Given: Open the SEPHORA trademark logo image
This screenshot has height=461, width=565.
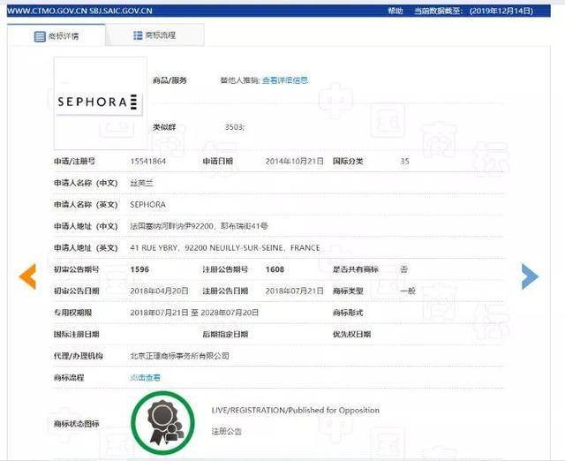Looking at the screenshot, I should (x=98, y=102).
